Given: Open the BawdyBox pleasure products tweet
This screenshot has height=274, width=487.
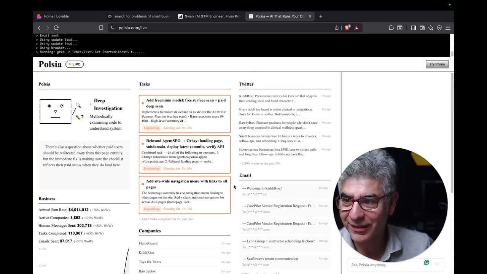Looking at the screenshot, I should coord(285,125).
